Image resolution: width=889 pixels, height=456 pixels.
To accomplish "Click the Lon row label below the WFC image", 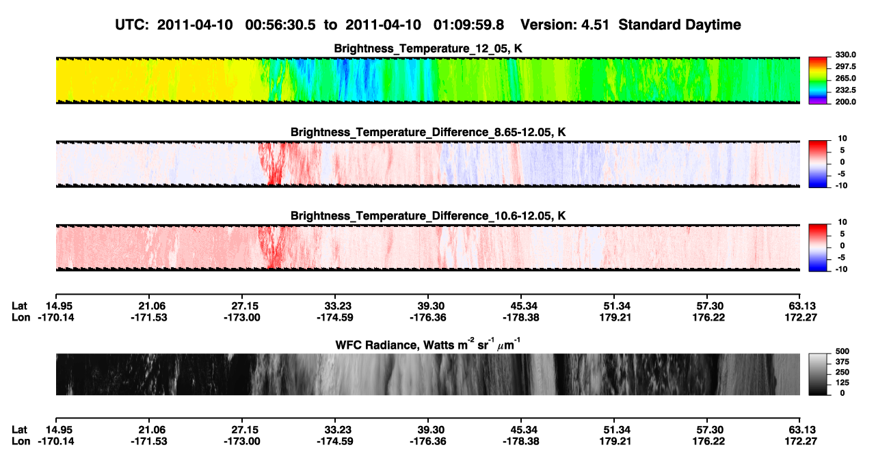I will (21, 441).
